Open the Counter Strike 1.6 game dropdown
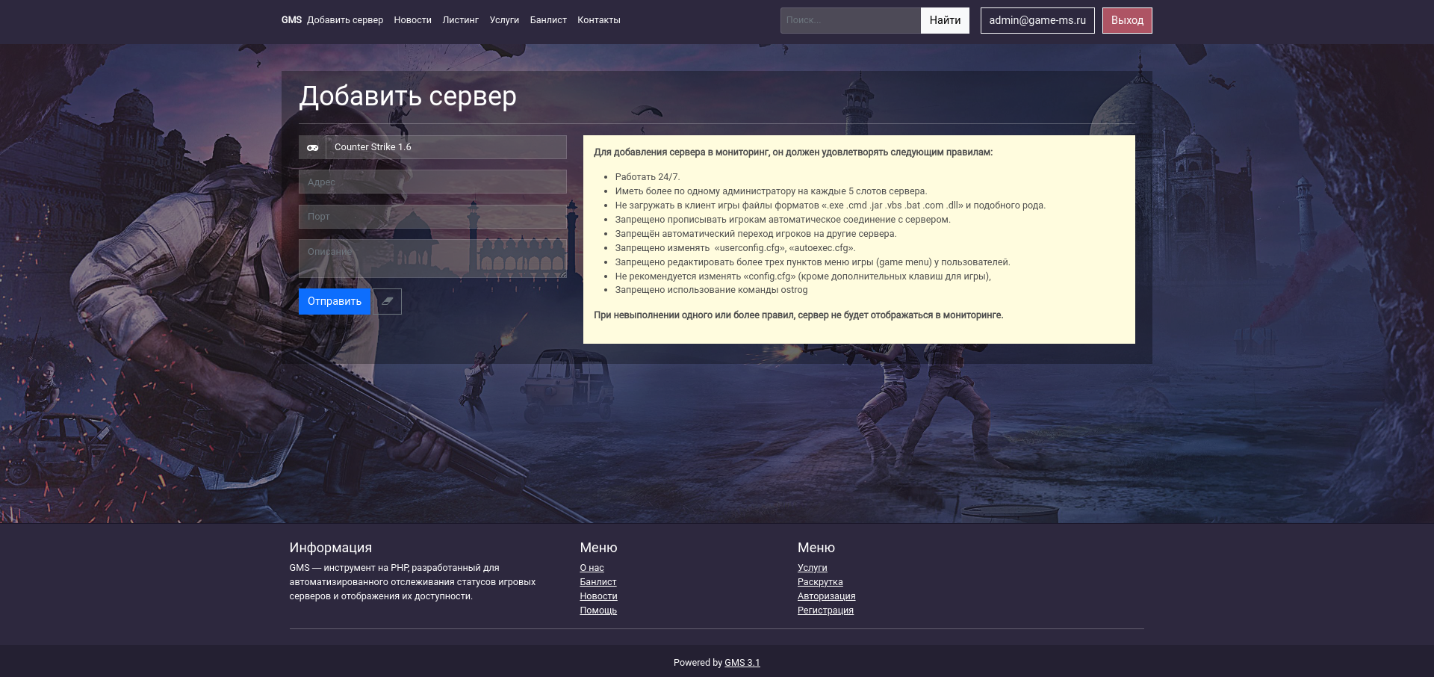The width and height of the screenshot is (1434, 677). pos(446,147)
